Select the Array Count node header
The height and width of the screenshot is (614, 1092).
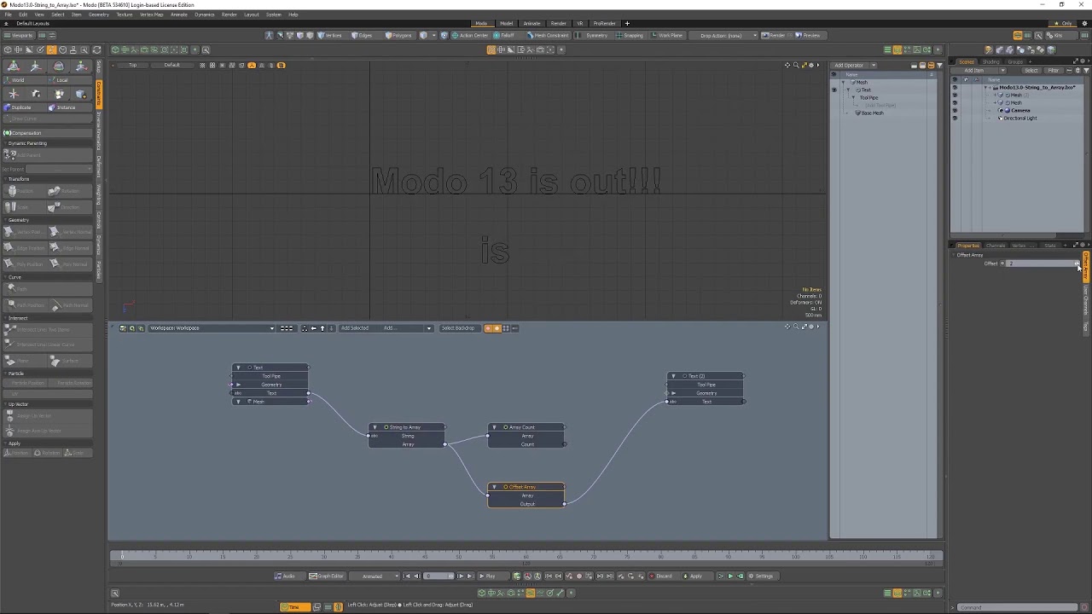pyautogui.click(x=526, y=427)
